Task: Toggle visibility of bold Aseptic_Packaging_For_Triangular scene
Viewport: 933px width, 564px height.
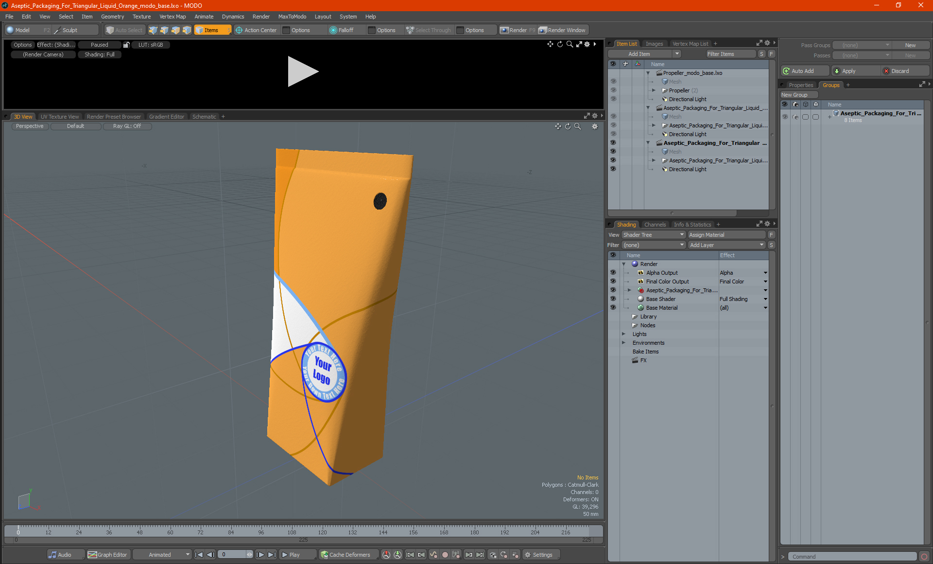Action: 613,142
